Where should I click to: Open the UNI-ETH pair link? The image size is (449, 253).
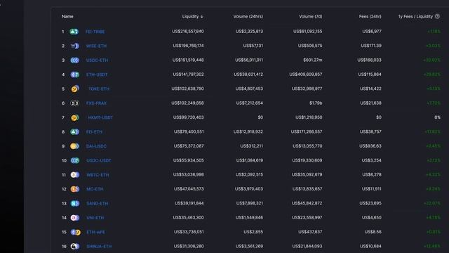95,218
